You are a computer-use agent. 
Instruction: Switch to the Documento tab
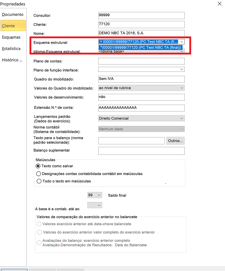[13, 14]
